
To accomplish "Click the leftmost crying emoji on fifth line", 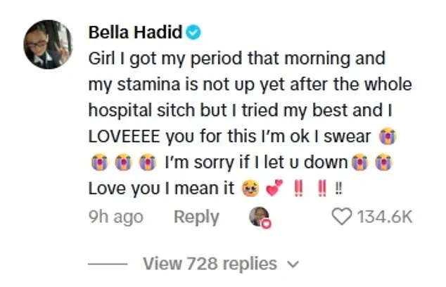I will (x=98, y=163).
